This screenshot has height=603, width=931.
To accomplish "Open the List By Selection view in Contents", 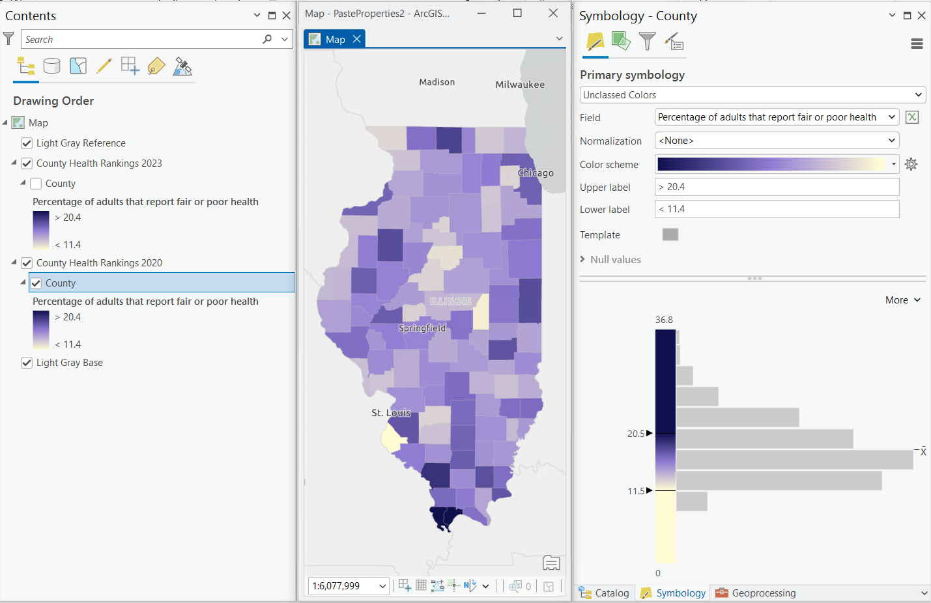I will [x=78, y=66].
